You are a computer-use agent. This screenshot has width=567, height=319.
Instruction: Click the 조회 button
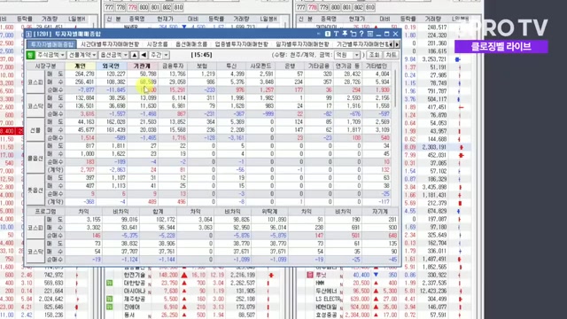[374, 55]
